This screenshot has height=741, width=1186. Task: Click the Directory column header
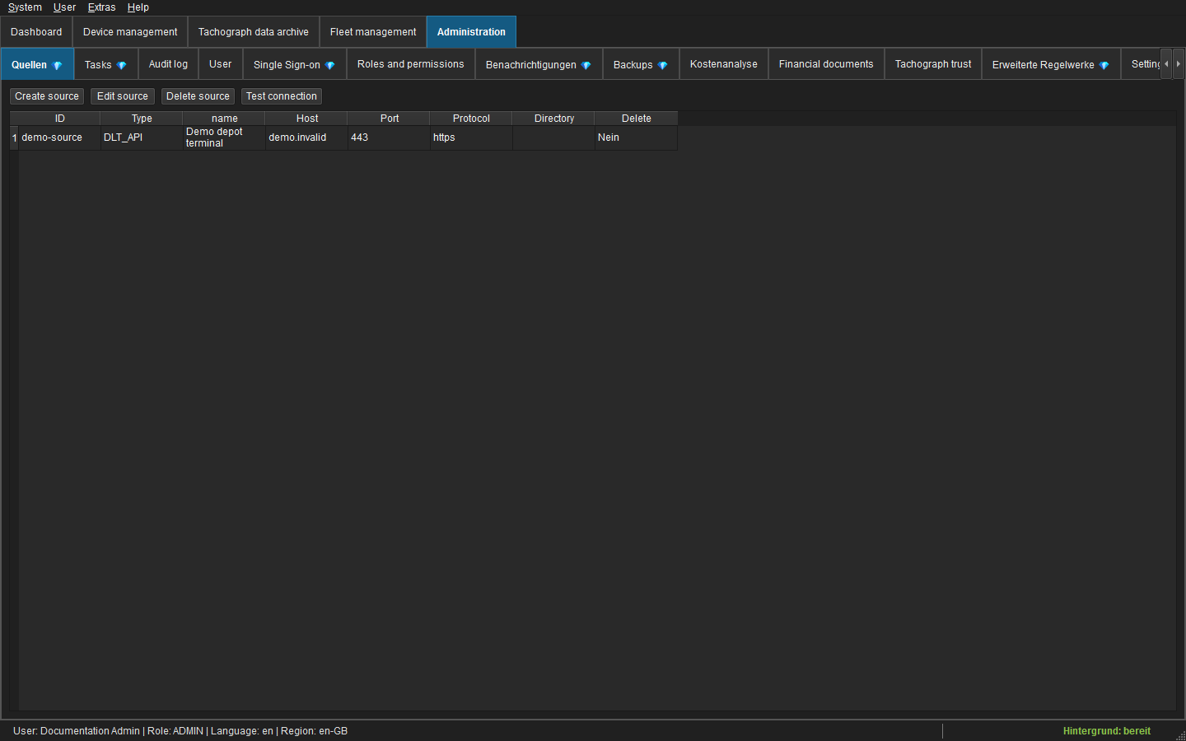[553, 119]
